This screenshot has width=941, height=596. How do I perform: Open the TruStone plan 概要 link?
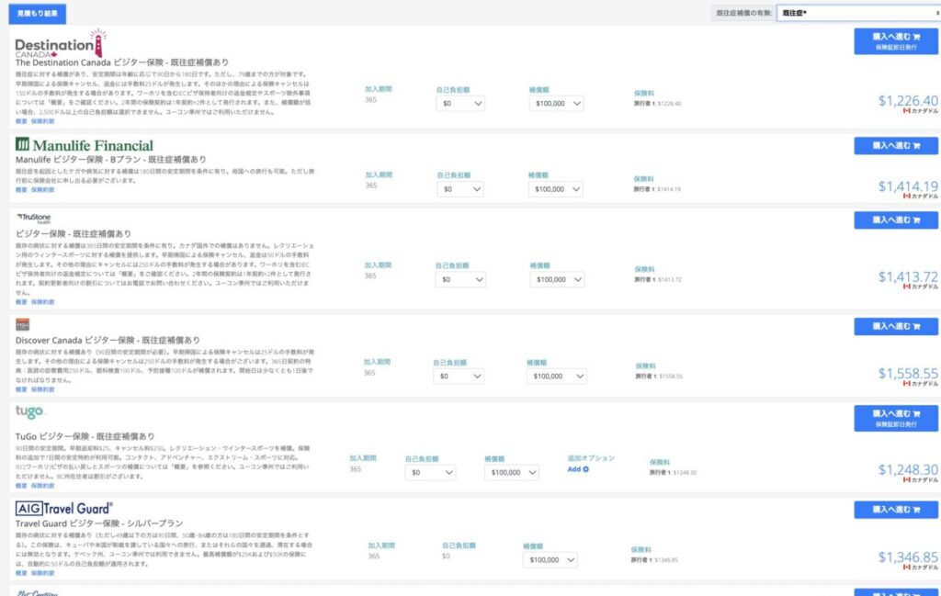click(21, 302)
